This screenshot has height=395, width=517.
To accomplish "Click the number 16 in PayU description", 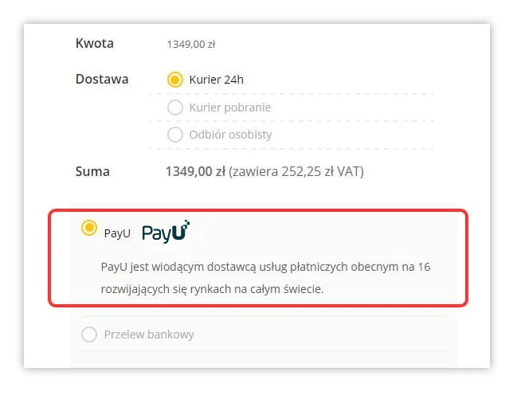I will coord(423,266).
